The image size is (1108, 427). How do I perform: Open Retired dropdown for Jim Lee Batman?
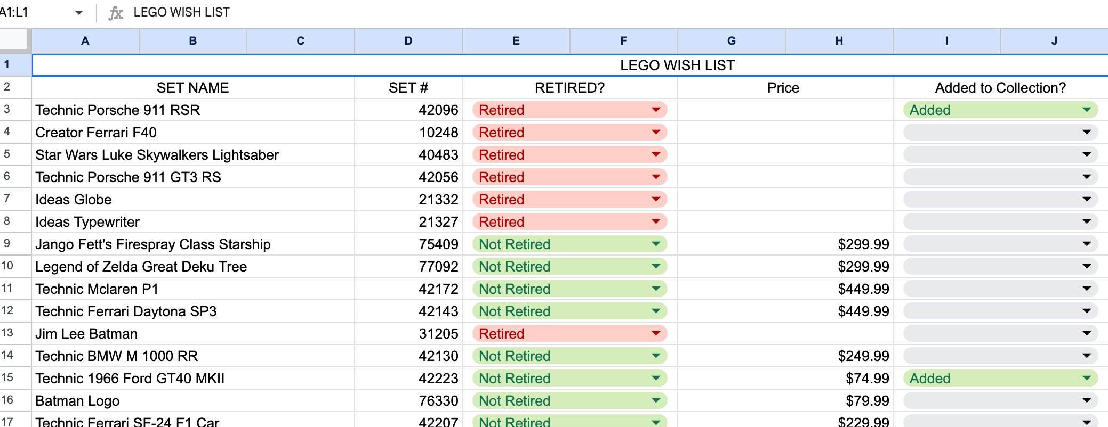[656, 334]
